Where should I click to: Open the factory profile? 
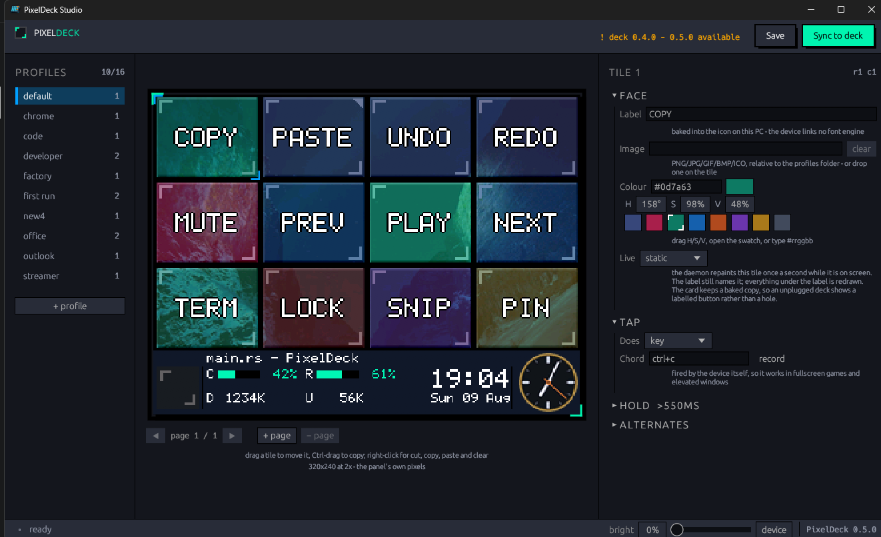[70, 176]
